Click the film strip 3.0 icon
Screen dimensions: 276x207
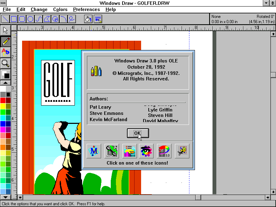[x=164, y=151]
